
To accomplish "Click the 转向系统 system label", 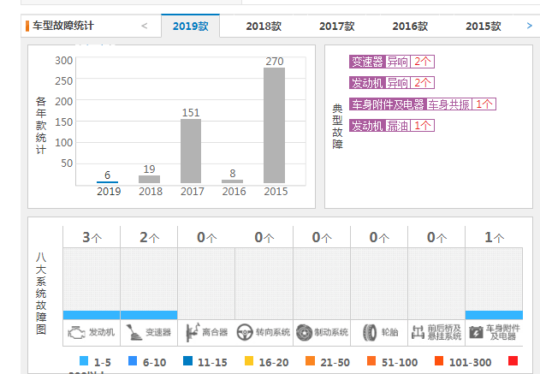I will [x=273, y=332].
